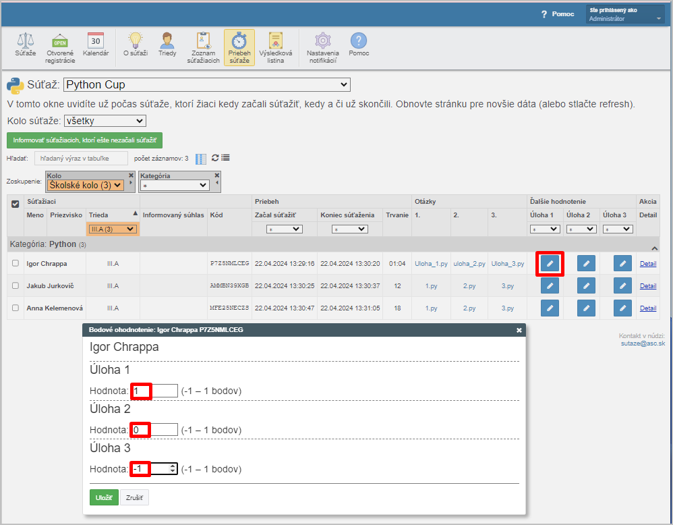The height and width of the screenshot is (525, 673).
Task: Open the Úloha 3 column filter dropdown
Action: [x=618, y=229]
